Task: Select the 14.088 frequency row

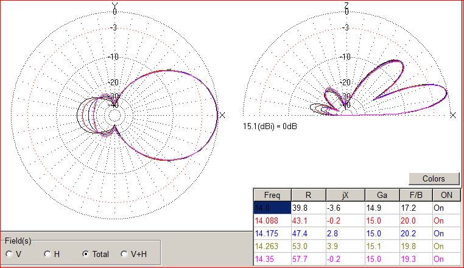Action: tap(271, 219)
